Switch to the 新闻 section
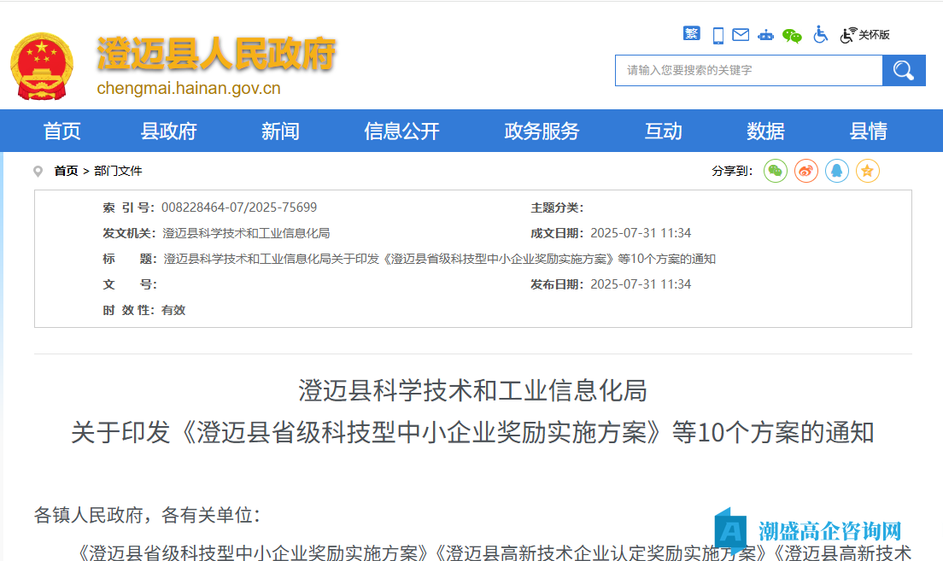Viewport: 943px width, 561px height. [x=279, y=131]
